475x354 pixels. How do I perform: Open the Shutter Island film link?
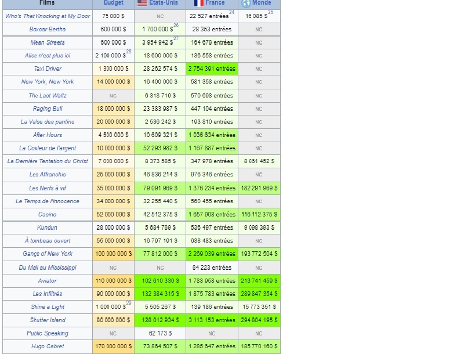[x=48, y=320]
